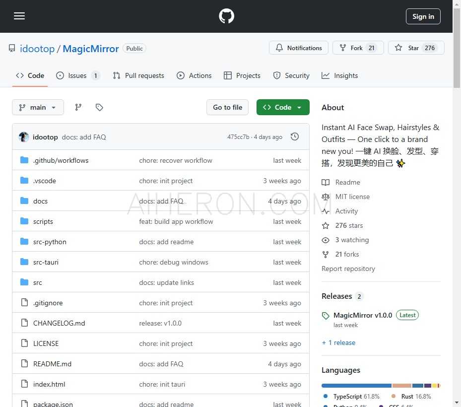Click the TypeScript segment in language bar
Viewport: 461px width, 407px height.
coord(356,386)
